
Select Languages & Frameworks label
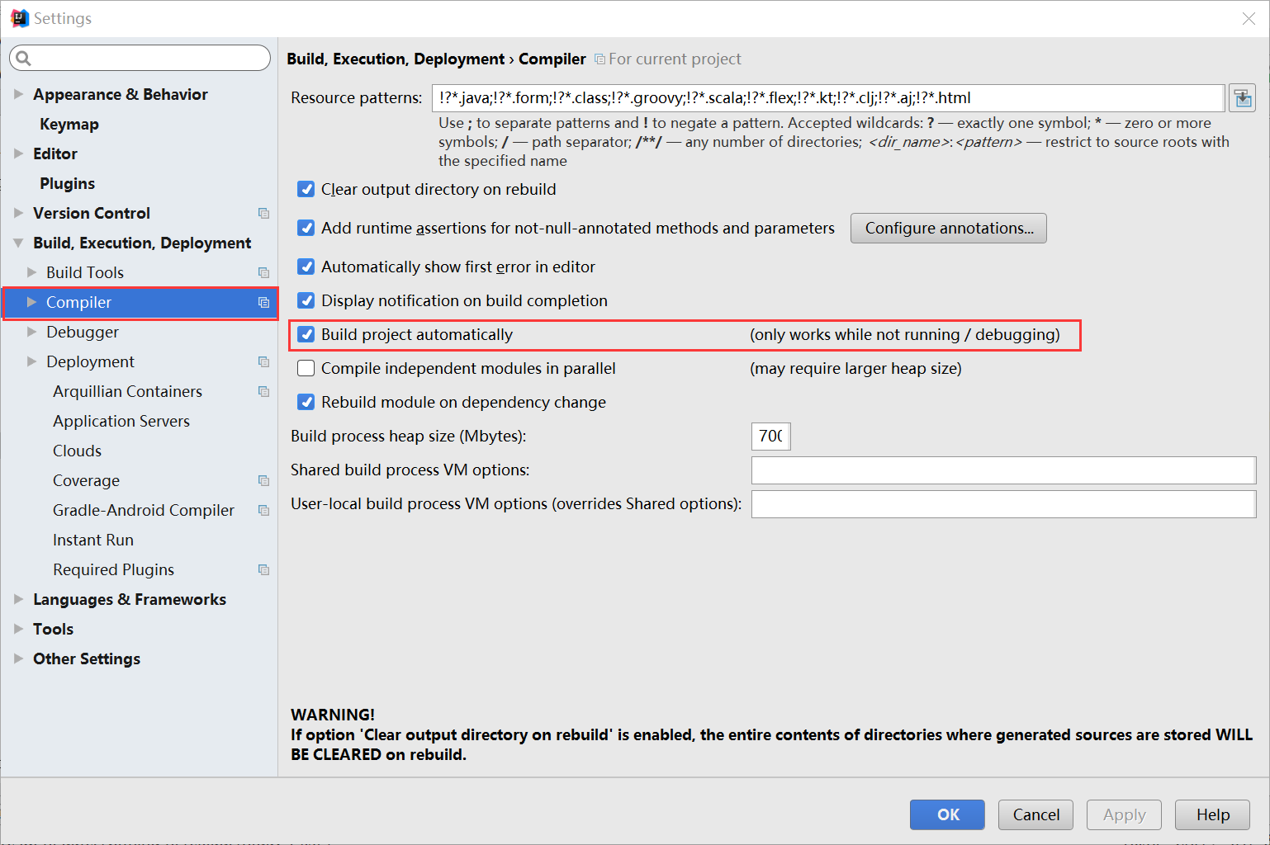130,599
